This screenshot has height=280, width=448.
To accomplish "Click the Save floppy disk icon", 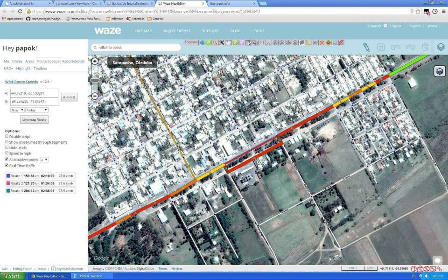I will click(381, 47).
